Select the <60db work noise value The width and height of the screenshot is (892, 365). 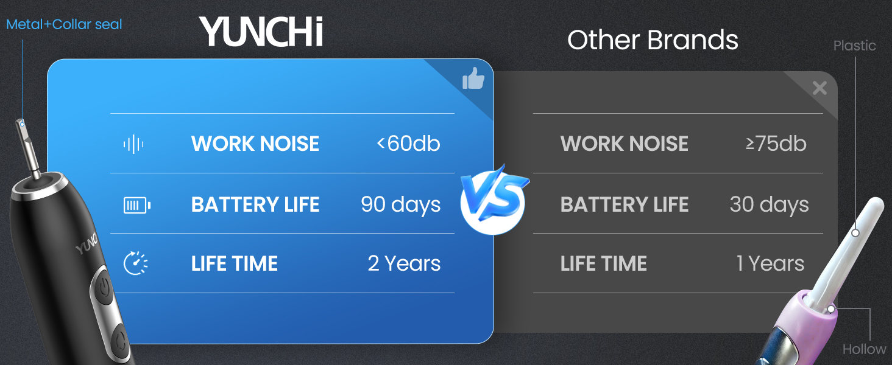tap(408, 144)
